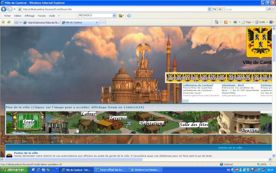Viewport: 276px width, 173px height.
Task: Click the browser Forward arrow button
Action: point(10,9)
